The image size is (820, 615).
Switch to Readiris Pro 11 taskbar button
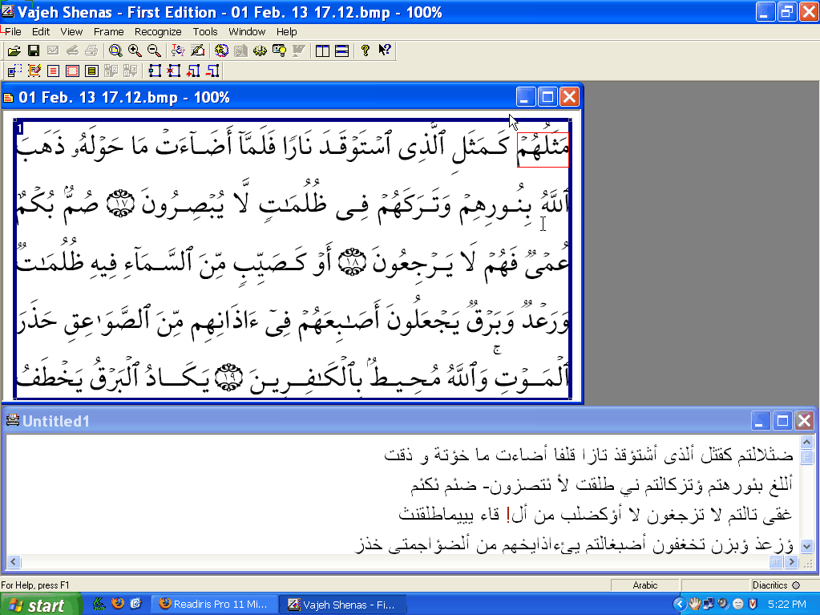coord(215,604)
